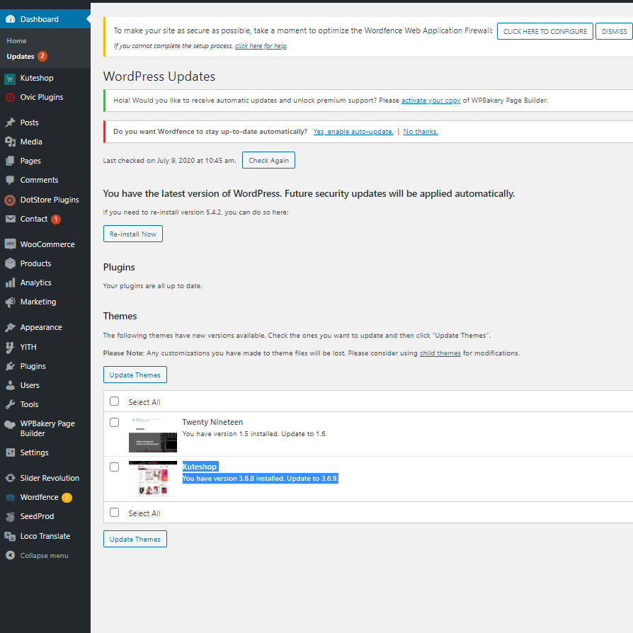Click the Analytics bar chart icon

pyautogui.click(x=10, y=283)
